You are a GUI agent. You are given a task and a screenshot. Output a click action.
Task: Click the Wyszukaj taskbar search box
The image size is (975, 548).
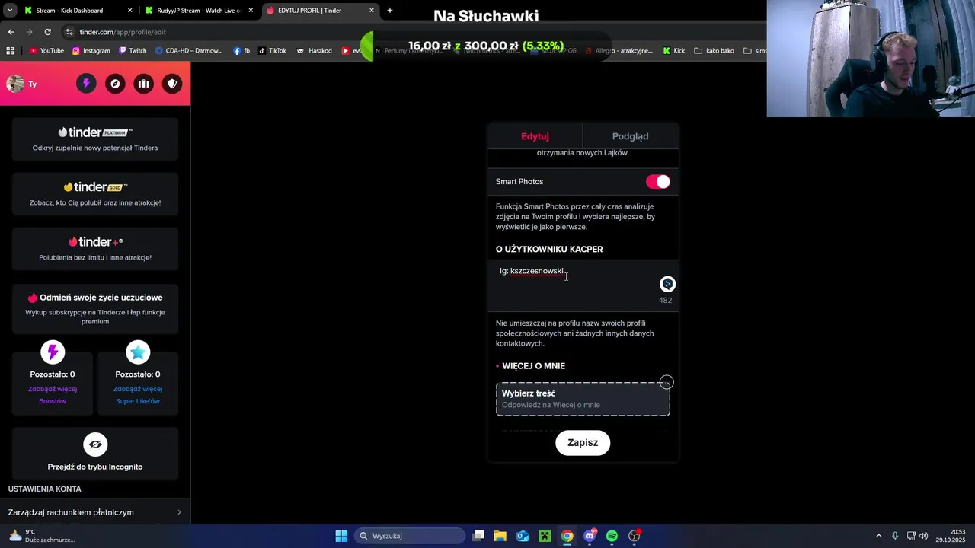[410, 536]
